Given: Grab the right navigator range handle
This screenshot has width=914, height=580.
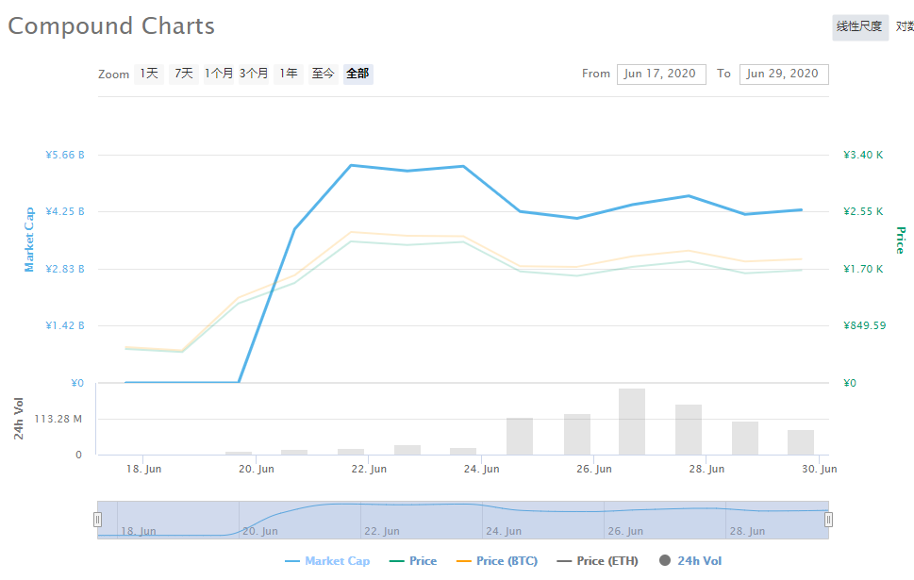Looking at the screenshot, I should (828, 520).
